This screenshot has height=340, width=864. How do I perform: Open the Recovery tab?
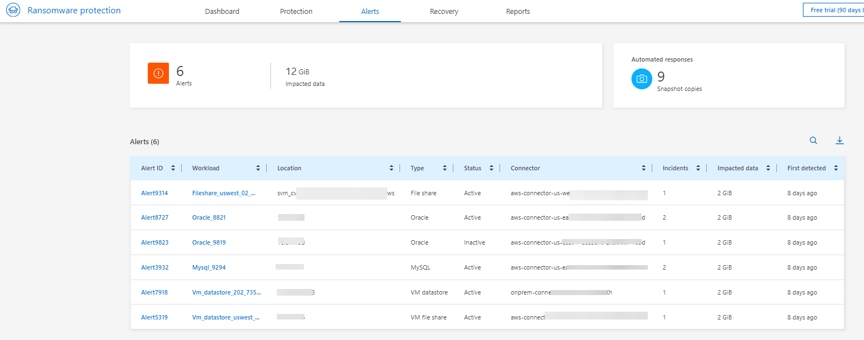coord(444,11)
